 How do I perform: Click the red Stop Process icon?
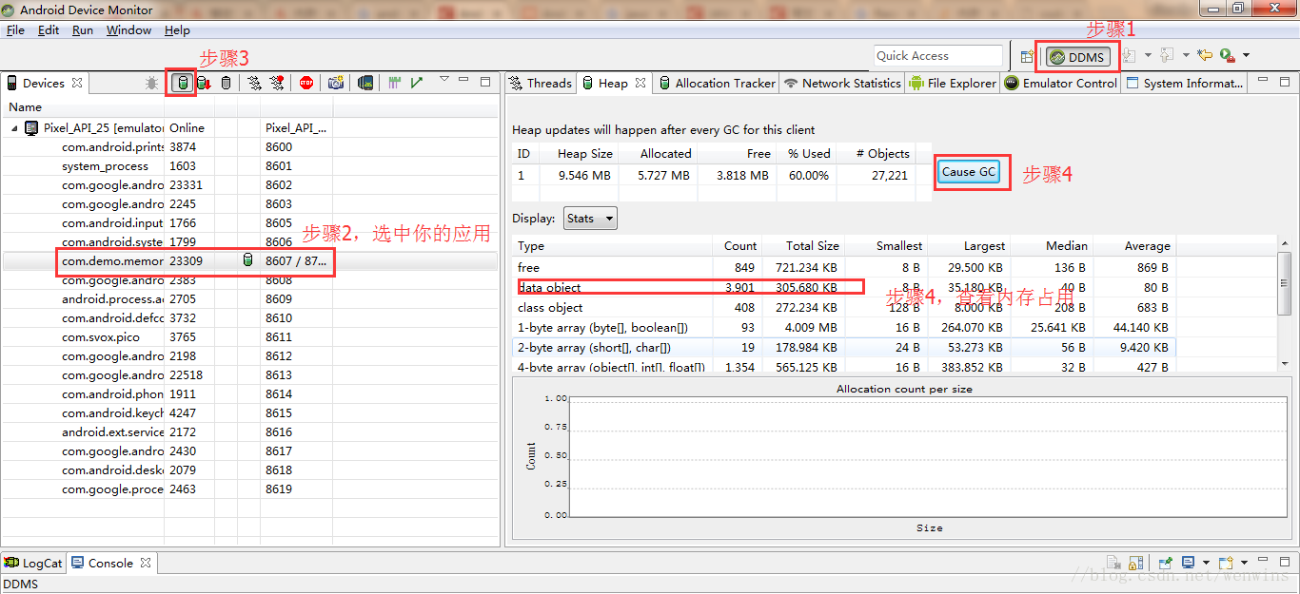click(x=306, y=84)
